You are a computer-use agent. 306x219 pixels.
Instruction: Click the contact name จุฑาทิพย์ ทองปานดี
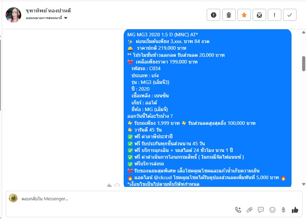point(48,11)
